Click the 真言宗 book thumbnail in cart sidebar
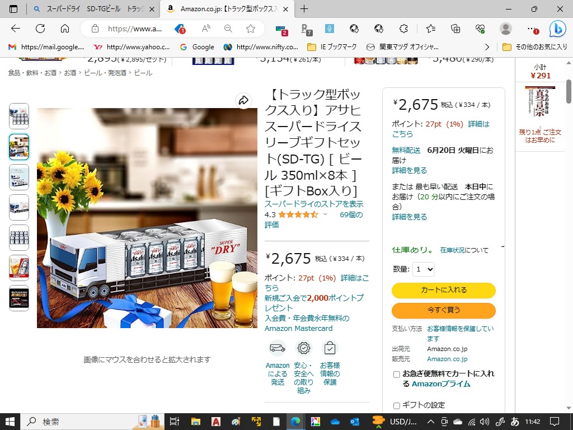 (540, 101)
